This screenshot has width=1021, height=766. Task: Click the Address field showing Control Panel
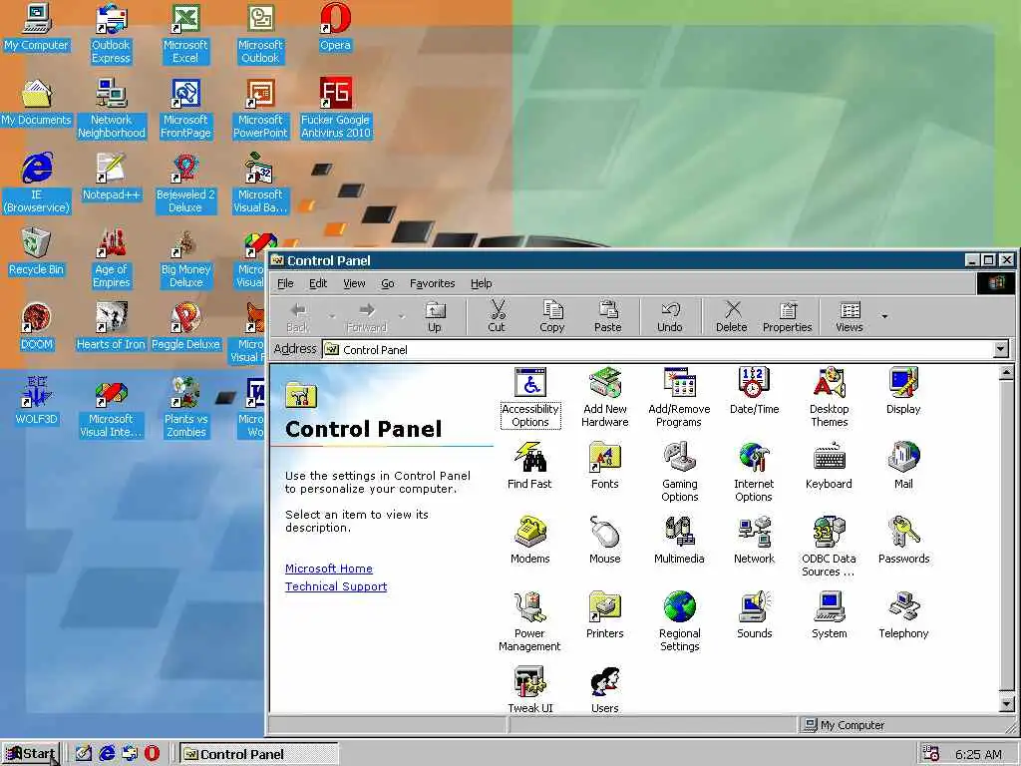tap(658, 350)
